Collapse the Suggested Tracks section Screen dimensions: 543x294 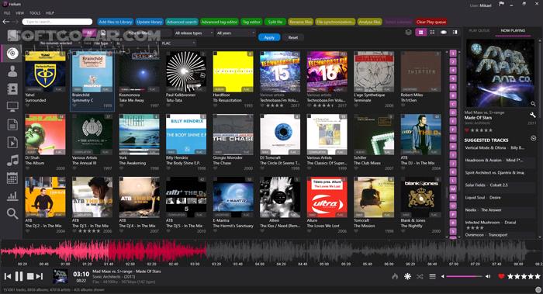tap(534, 139)
